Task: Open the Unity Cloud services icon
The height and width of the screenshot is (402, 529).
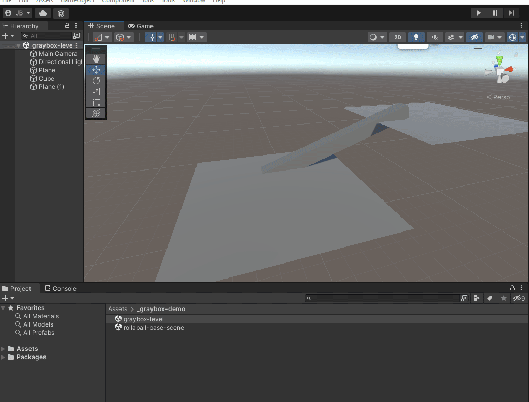Action: (43, 13)
